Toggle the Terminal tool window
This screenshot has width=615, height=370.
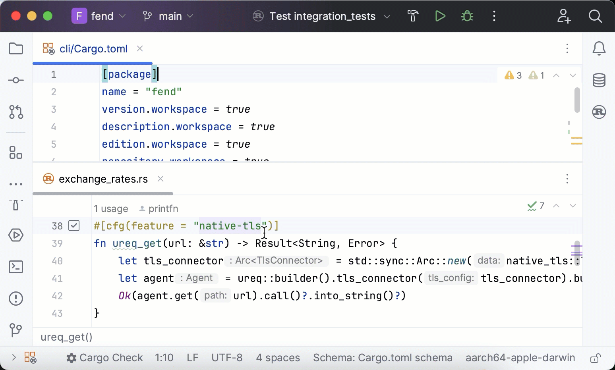16,267
